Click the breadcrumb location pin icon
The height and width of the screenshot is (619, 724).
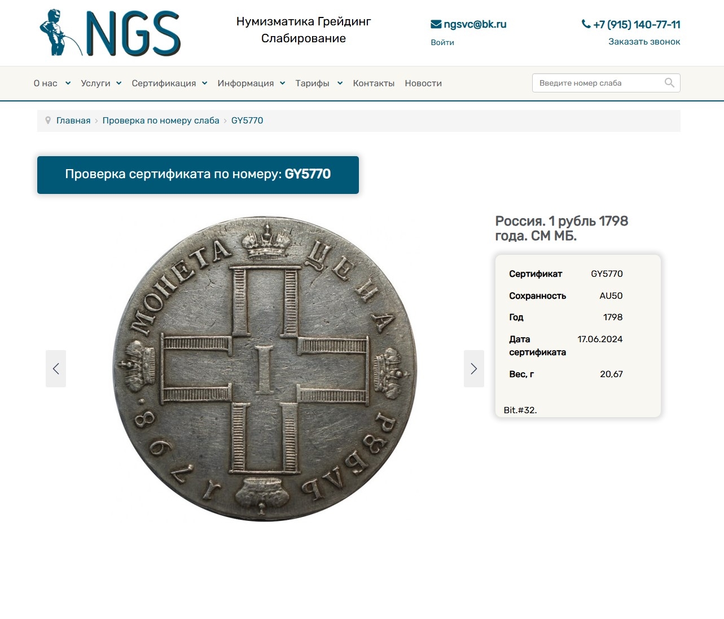(x=48, y=120)
